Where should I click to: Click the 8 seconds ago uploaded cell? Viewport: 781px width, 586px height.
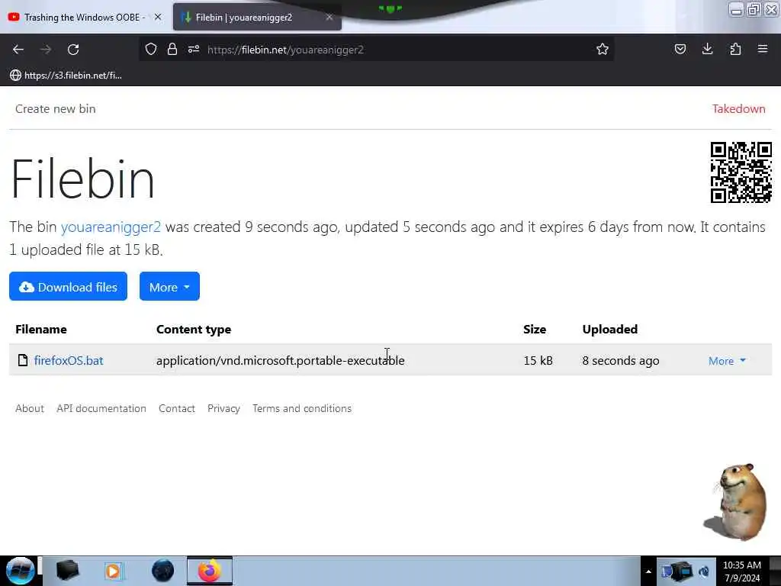point(621,360)
